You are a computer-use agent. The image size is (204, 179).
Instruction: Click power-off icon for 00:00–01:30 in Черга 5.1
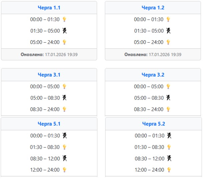pyautogui.click(x=64, y=135)
